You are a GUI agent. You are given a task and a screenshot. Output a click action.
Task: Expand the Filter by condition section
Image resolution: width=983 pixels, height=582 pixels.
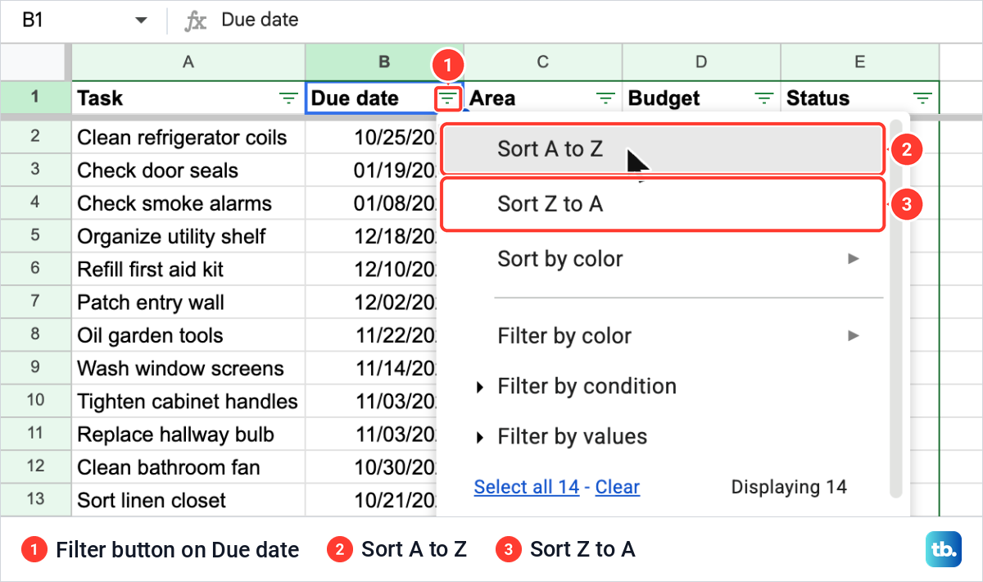(480, 388)
